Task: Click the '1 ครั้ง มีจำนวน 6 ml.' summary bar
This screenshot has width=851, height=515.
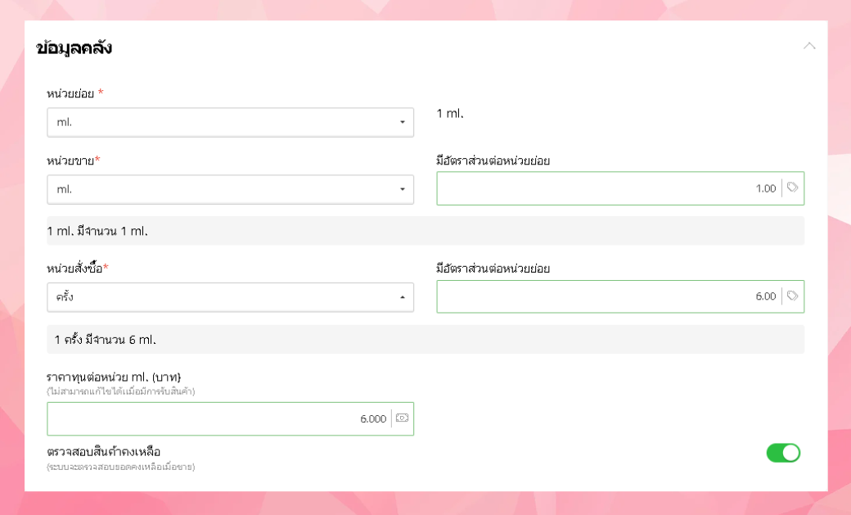Action: click(425, 339)
